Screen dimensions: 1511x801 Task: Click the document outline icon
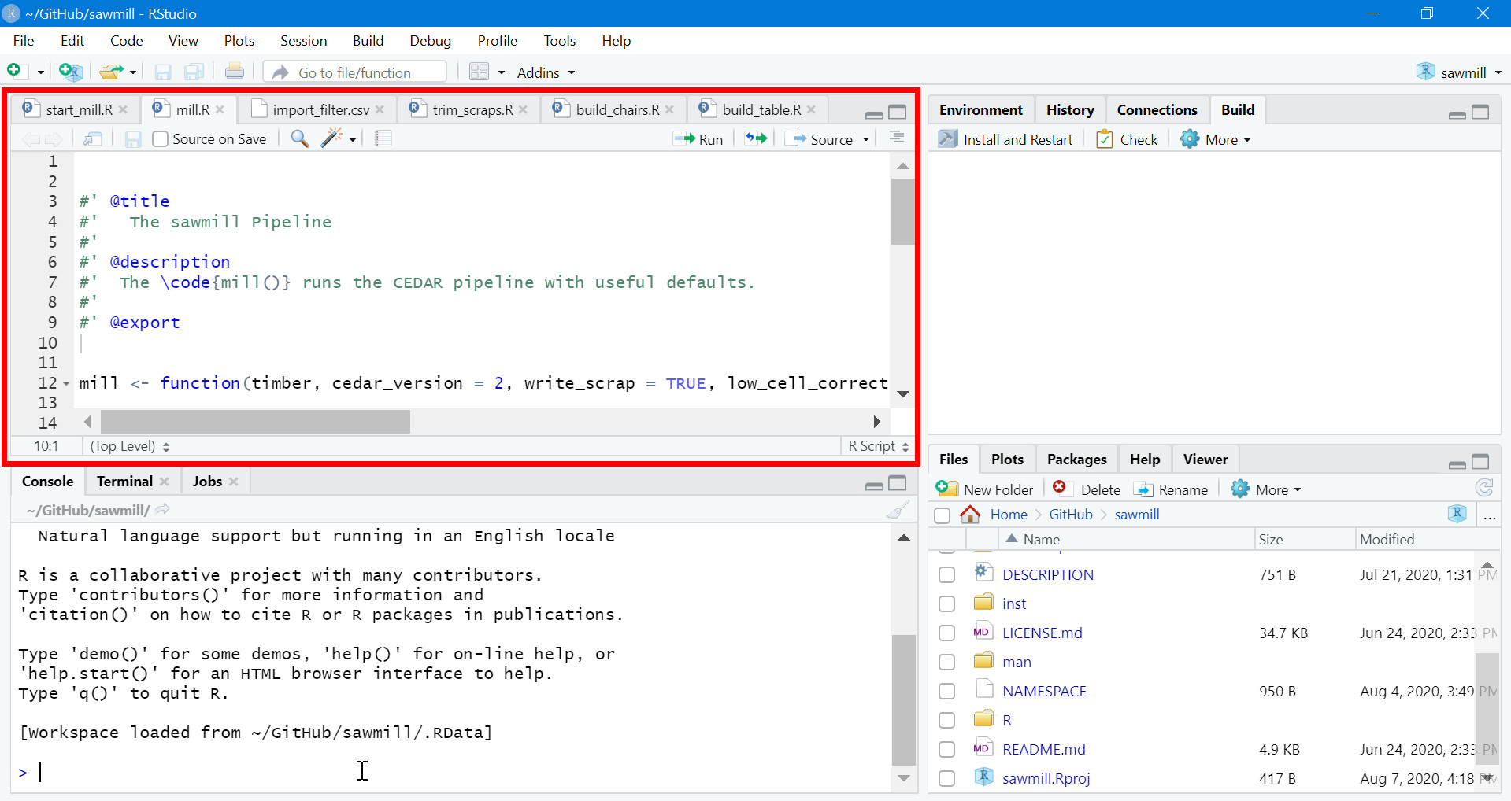point(897,138)
